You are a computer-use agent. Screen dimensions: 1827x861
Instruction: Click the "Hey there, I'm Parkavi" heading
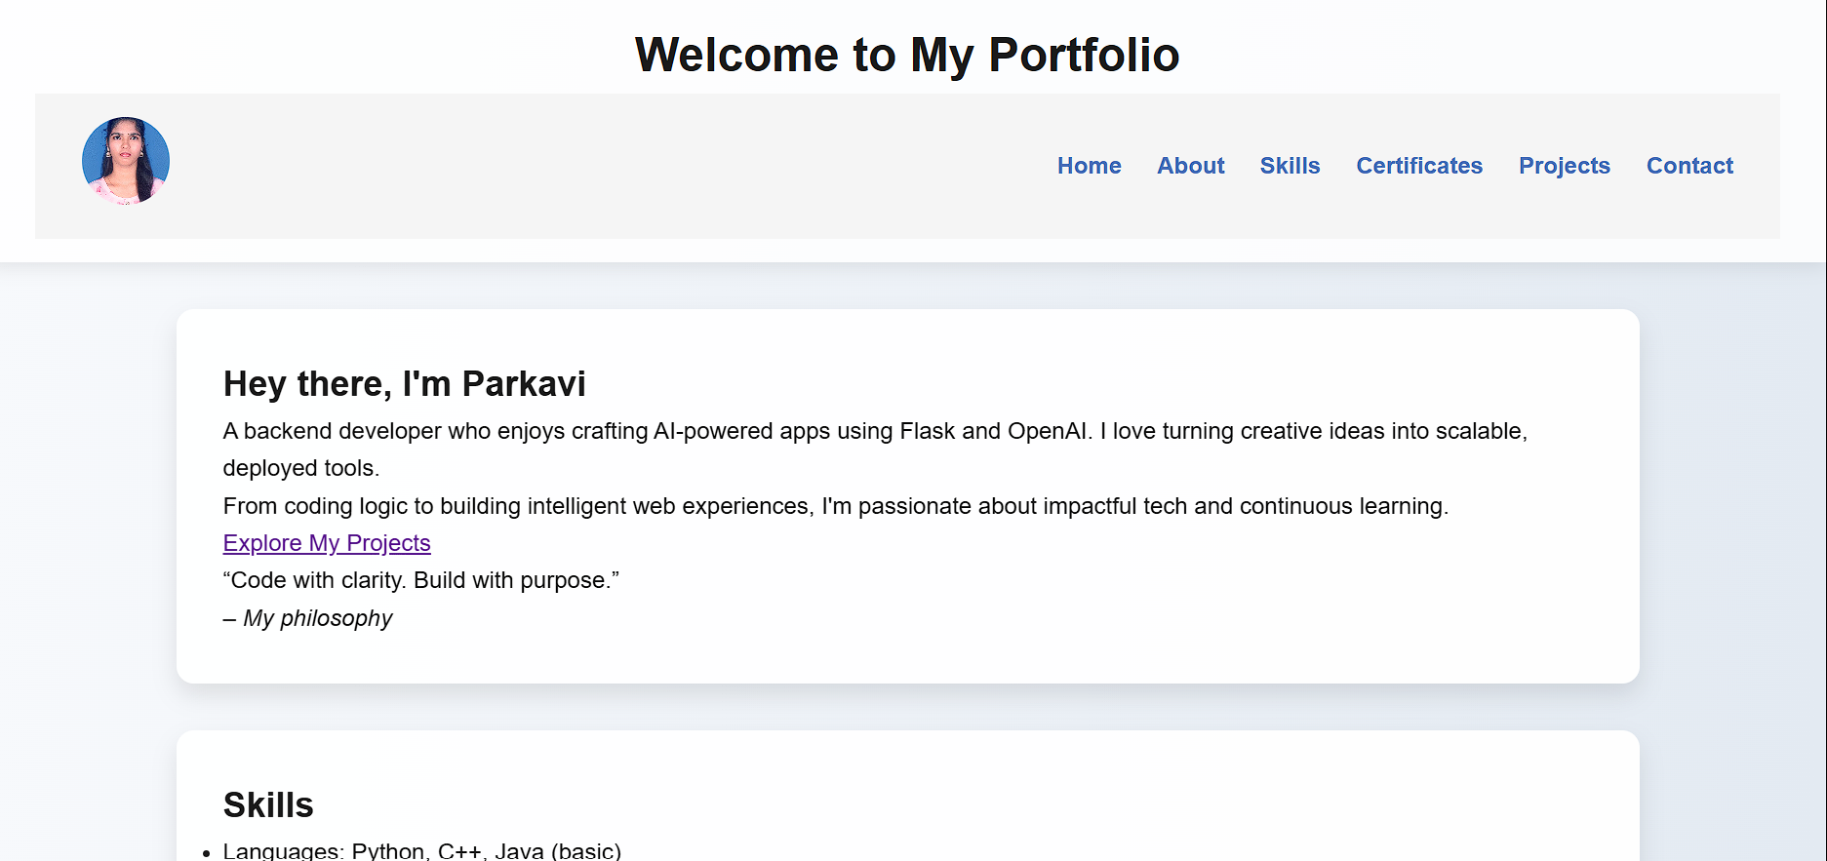404,384
